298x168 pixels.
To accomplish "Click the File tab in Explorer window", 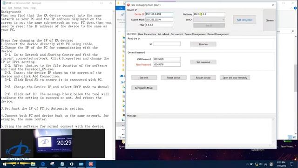I will point(121,8).
